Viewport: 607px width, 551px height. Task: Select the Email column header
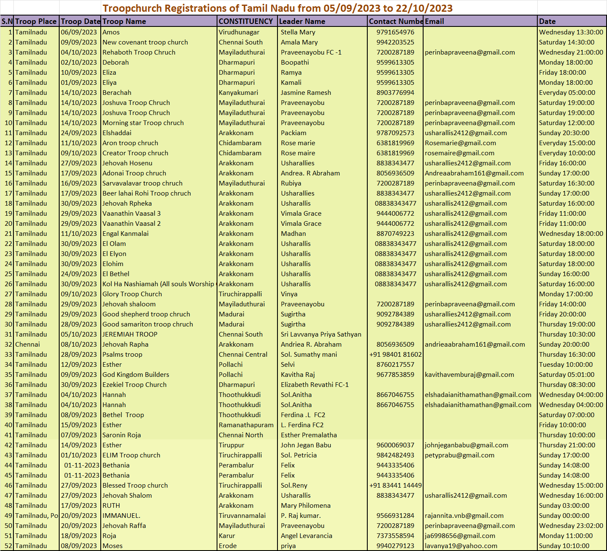tap(434, 21)
